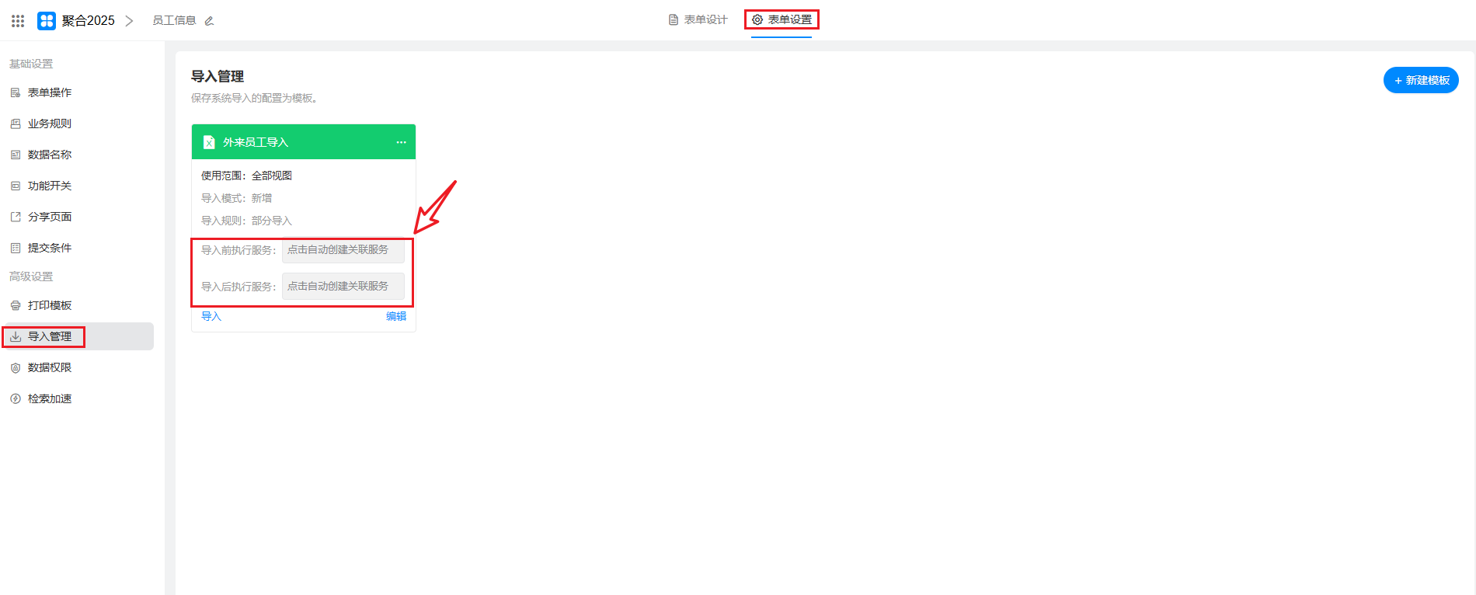Click the 导入前执行服务 field
The height and width of the screenshot is (595, 1476).
343,250
